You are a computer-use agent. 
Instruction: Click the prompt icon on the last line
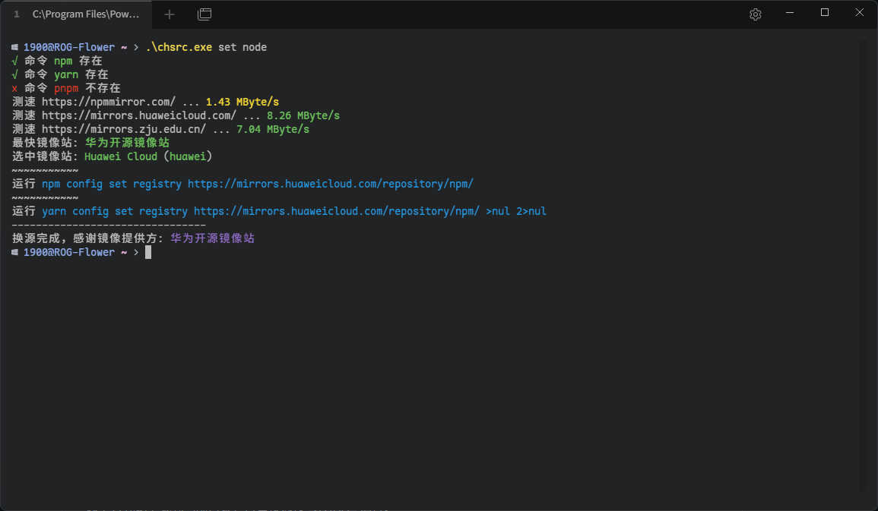coord(13,251)
